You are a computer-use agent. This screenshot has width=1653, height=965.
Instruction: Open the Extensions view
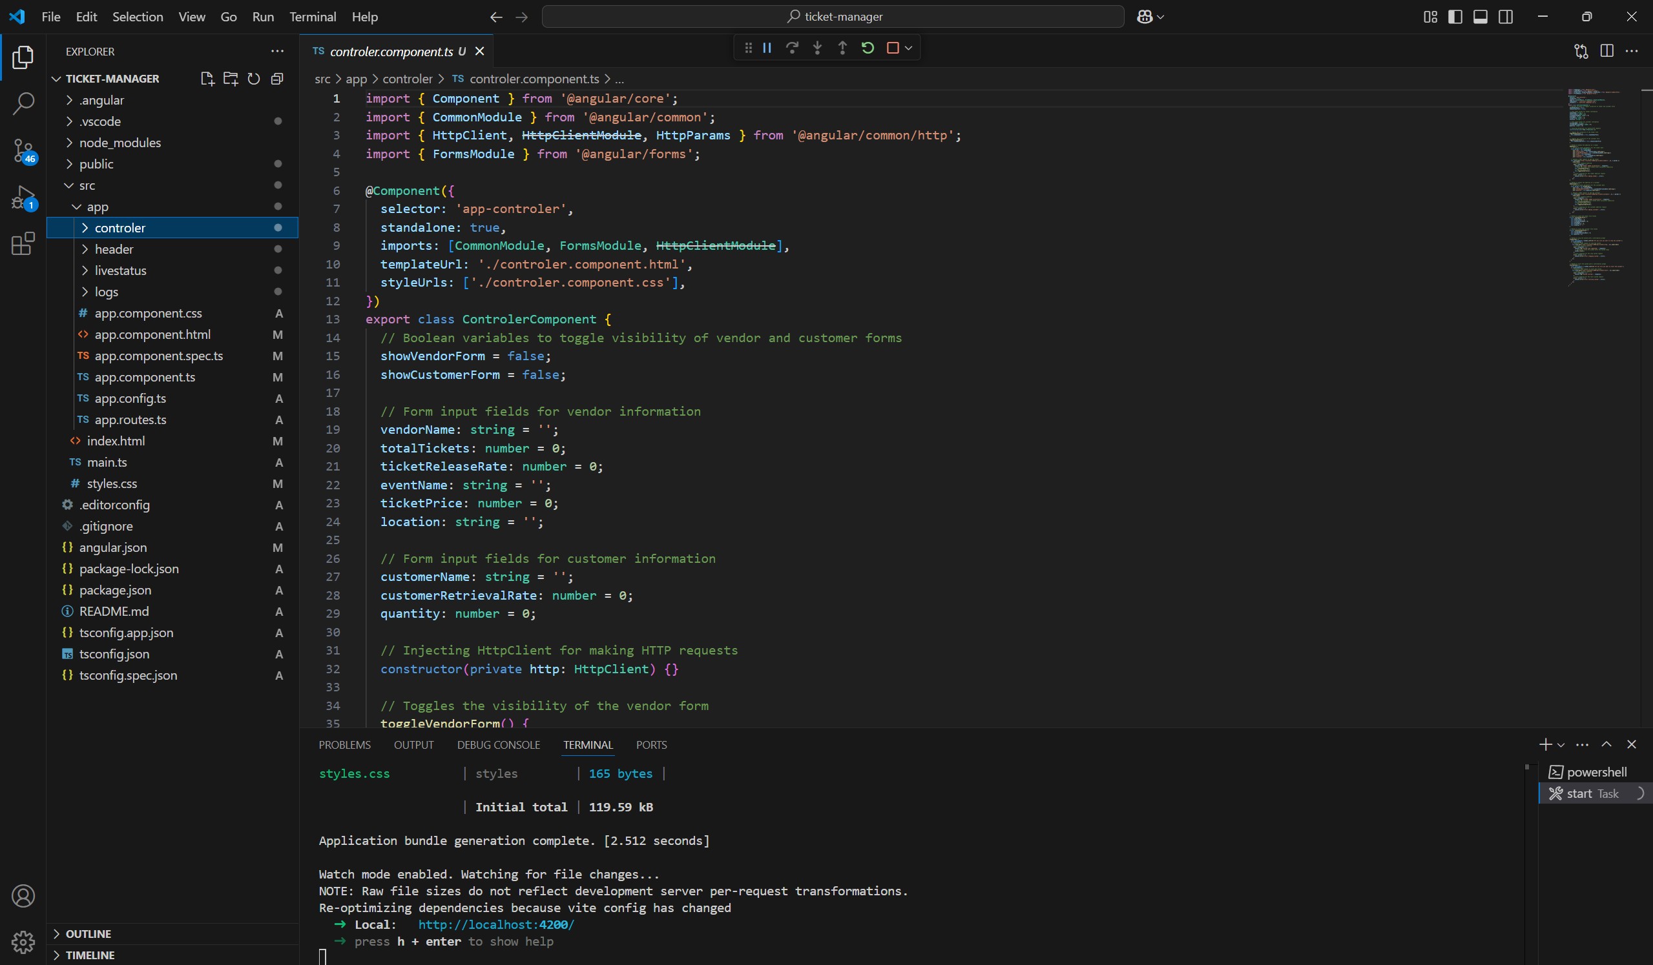[23, 244]
